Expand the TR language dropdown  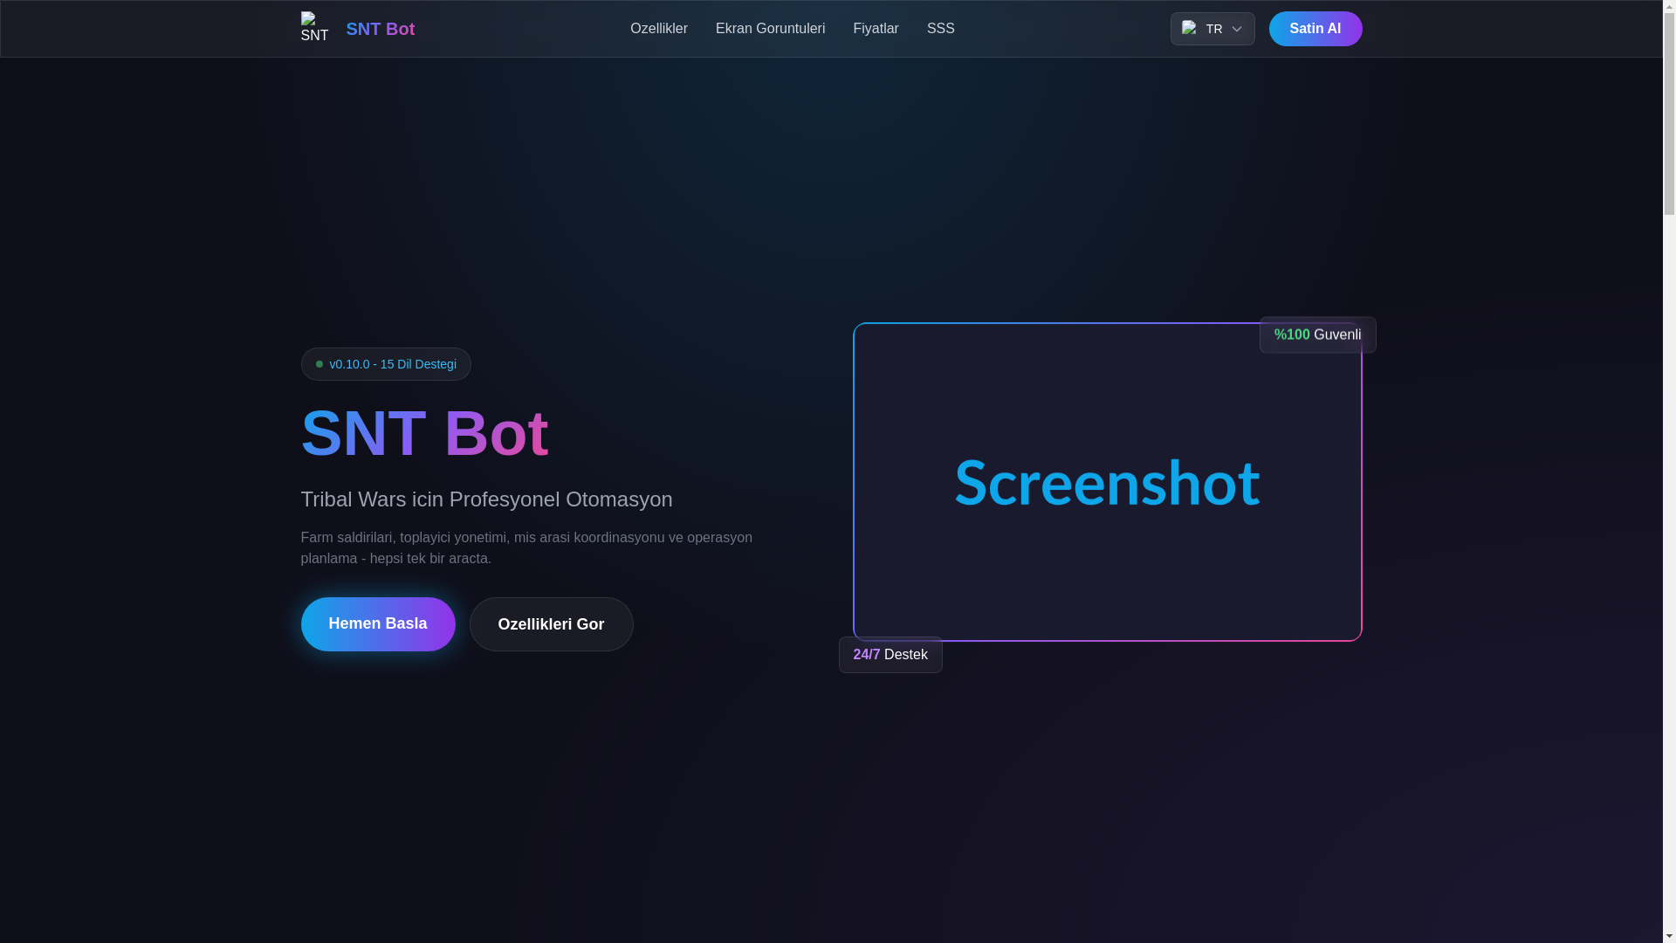[1212, 29]
